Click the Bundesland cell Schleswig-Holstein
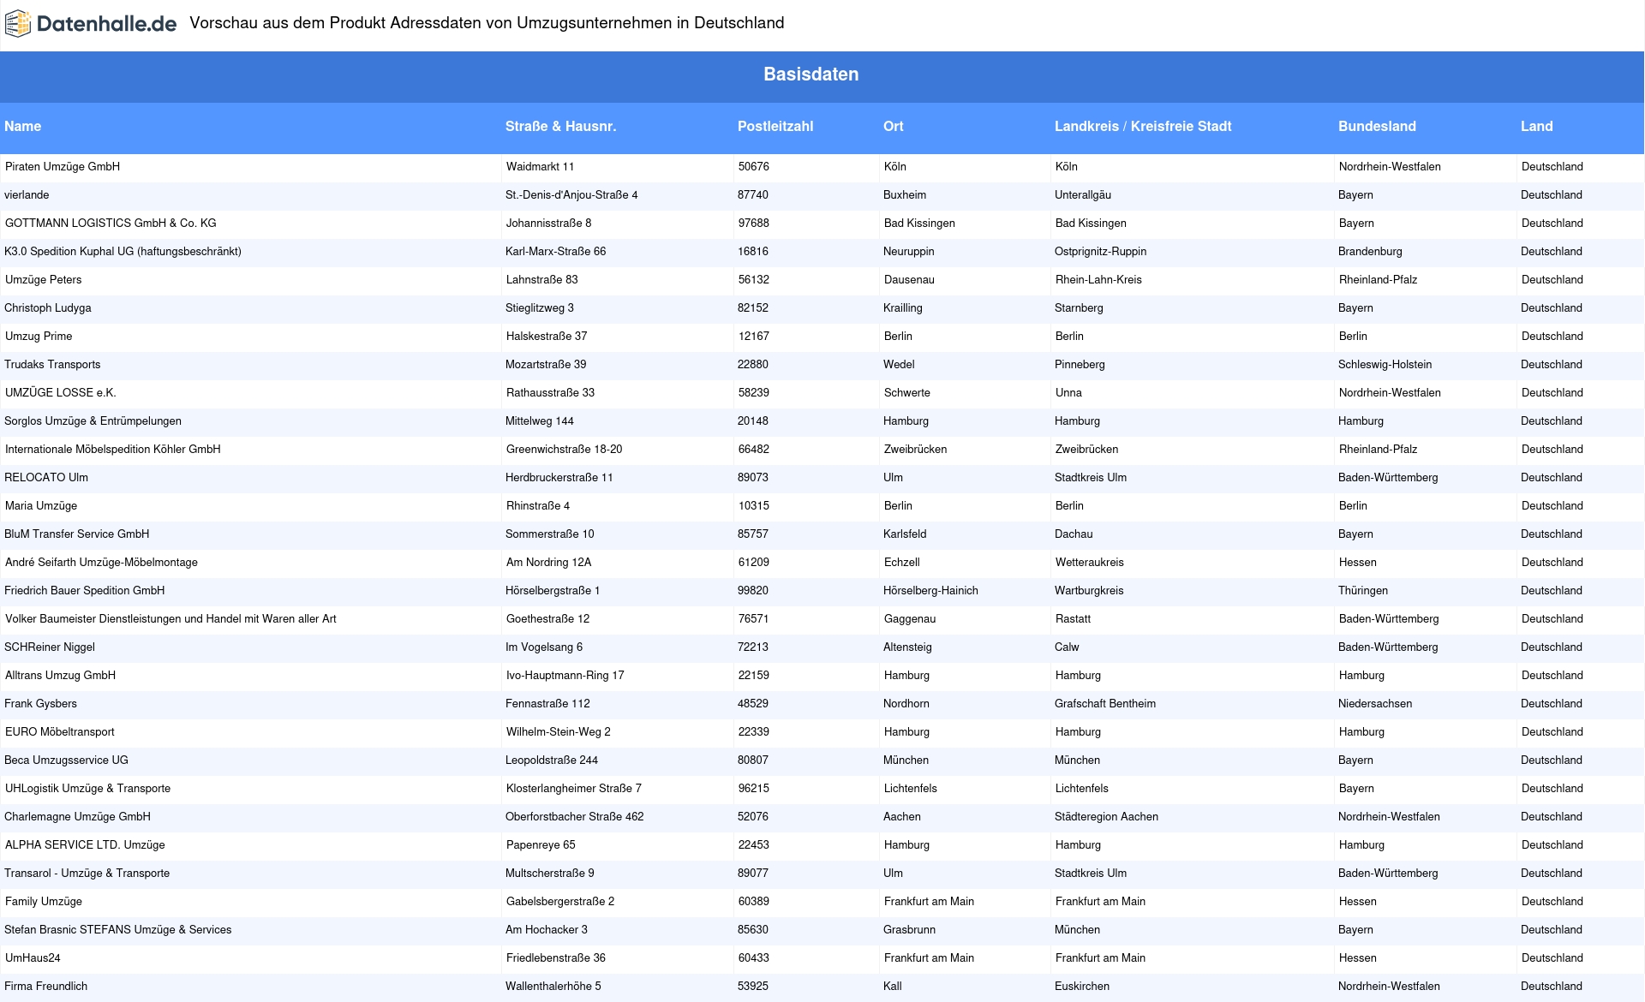Viewport: 1645px width, 1002px height. (x=1385, y=365)
